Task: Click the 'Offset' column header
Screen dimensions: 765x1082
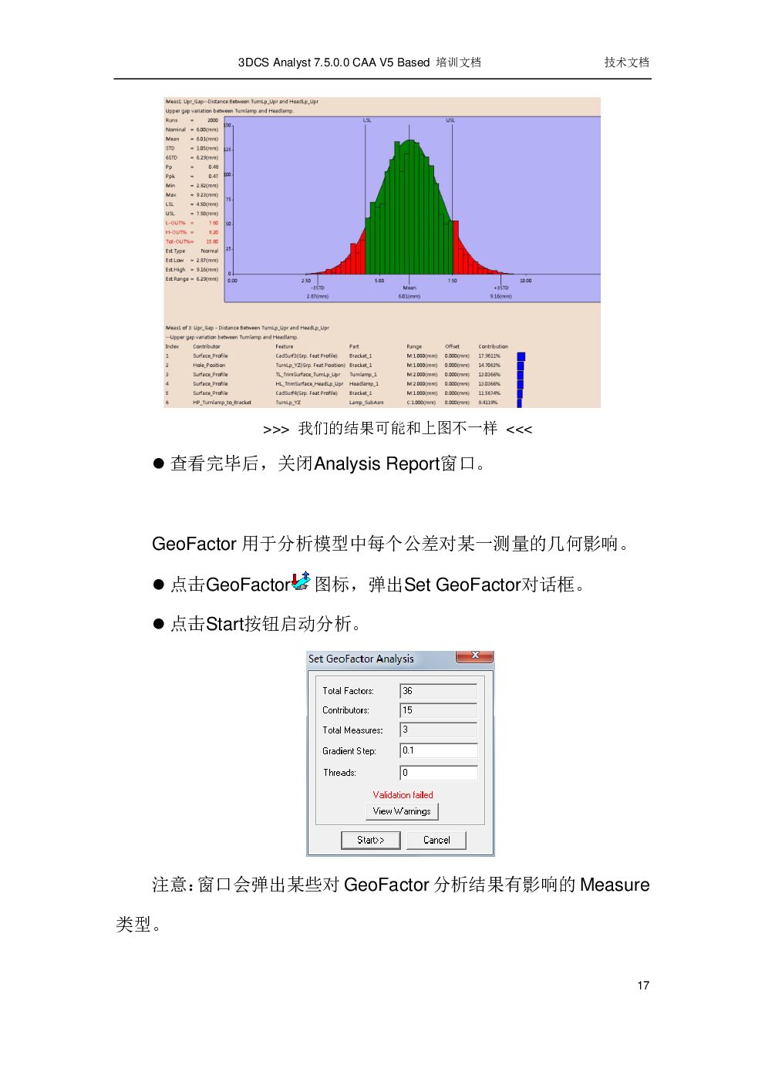Action: tap(452, 346)
